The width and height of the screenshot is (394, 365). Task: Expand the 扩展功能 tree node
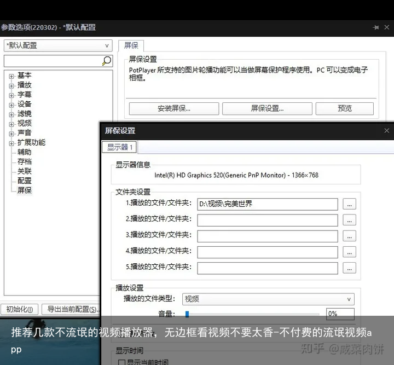[x=11, y=143]
